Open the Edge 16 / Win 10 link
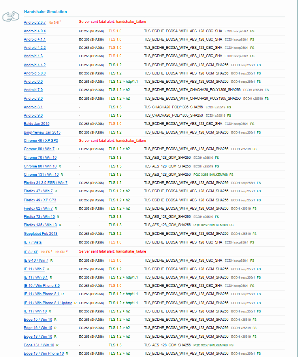Viewport: 303px width, 357px height. click(x=38, y=328)
